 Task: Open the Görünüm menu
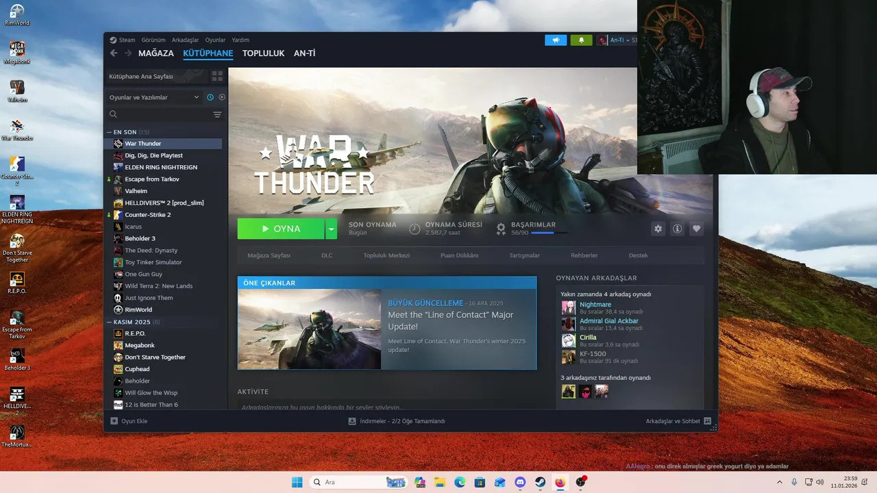tap(153, 40)
